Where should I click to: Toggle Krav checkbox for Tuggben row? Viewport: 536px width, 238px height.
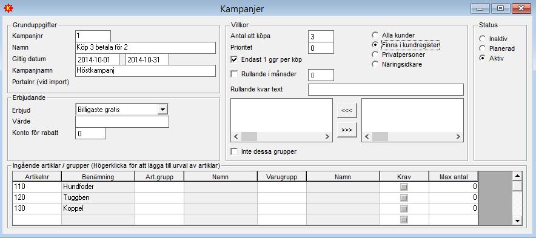pyautogui.click(x=404, y=197)
